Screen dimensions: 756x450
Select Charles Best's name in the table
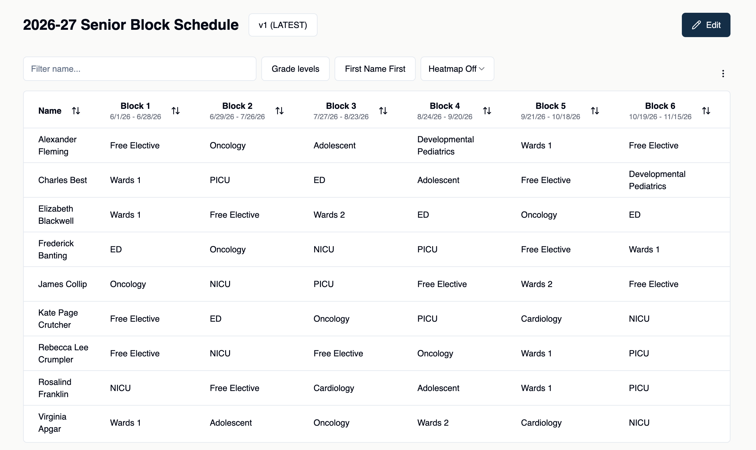pos(63,180)
